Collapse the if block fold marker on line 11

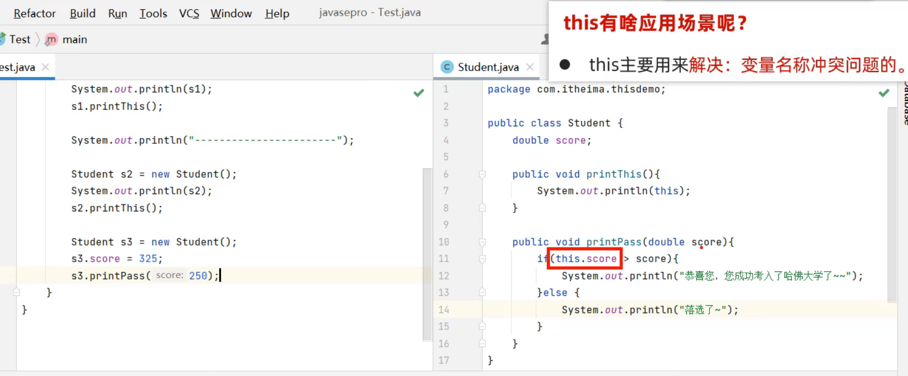tap(482, 259)
